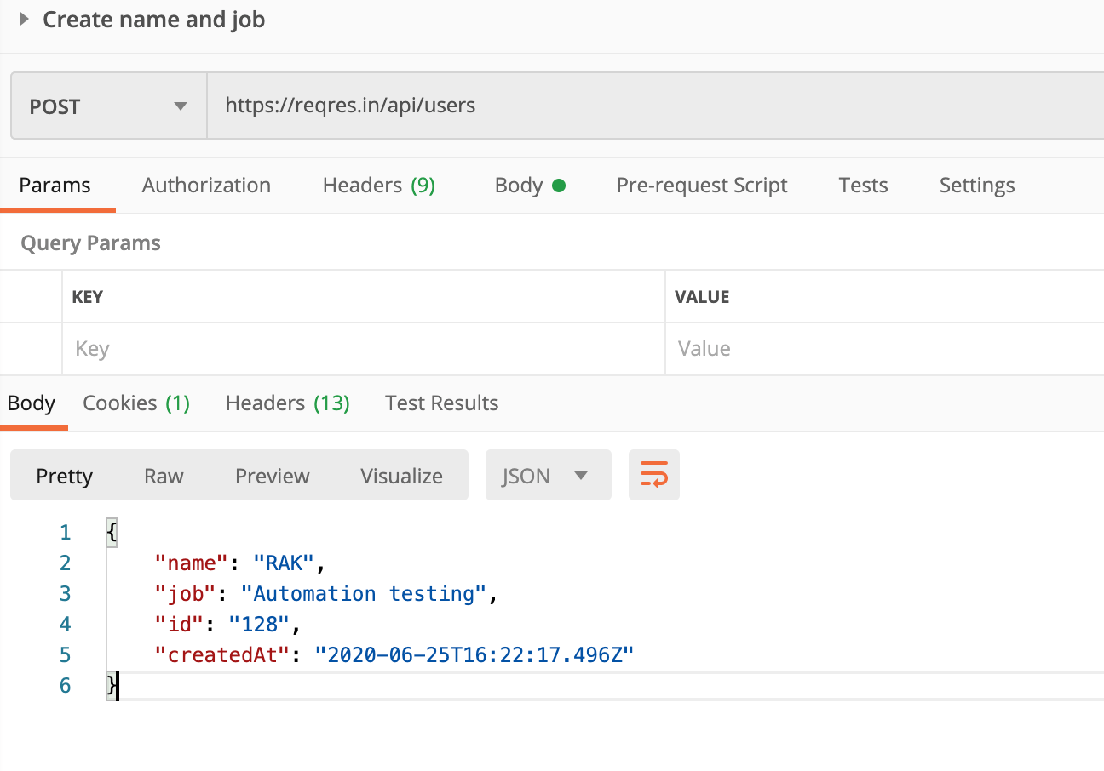
Task: Open the request Headers (9) tab
Action: pyautogui.click(x=378, y=186)
